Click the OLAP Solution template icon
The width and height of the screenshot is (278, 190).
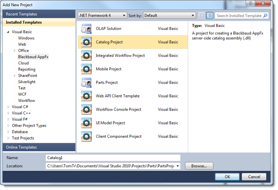click(x=86, y=29)
